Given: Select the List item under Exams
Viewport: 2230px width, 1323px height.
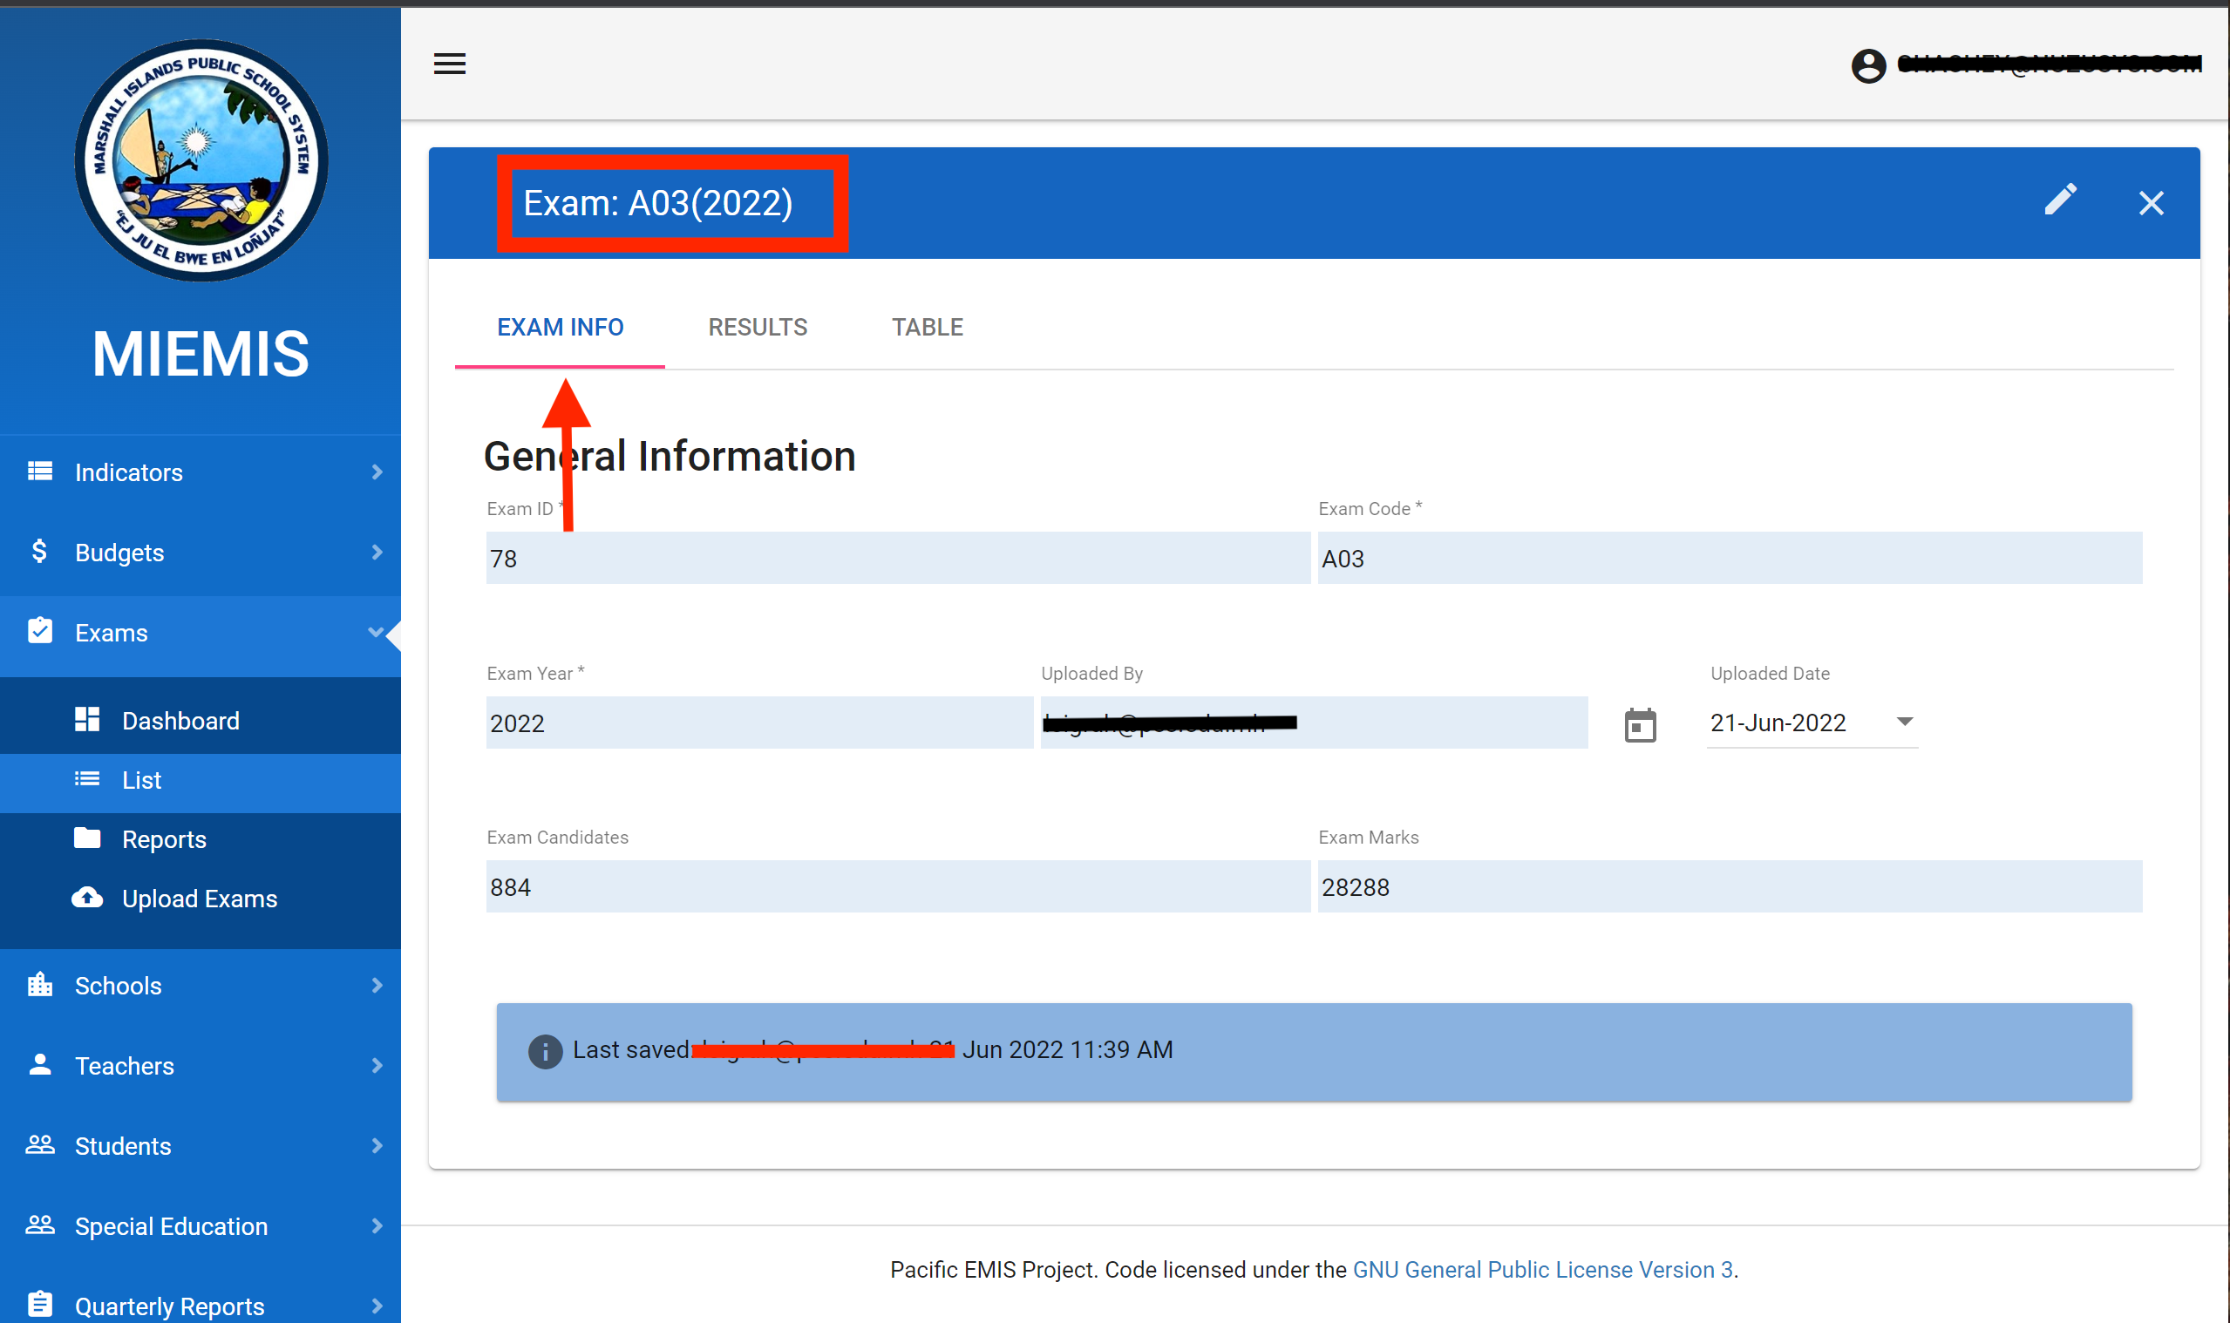Looking at the screenshot, I should [141, 780].
